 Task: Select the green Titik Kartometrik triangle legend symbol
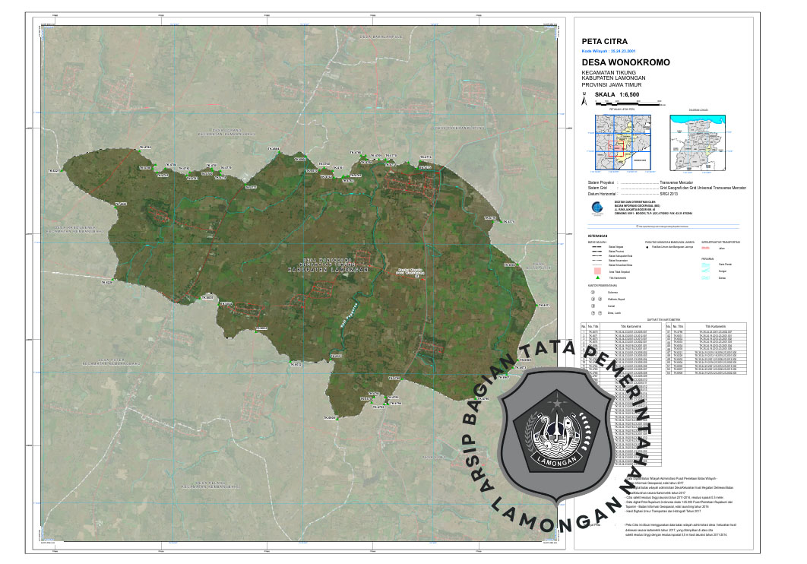click(597, 279)
